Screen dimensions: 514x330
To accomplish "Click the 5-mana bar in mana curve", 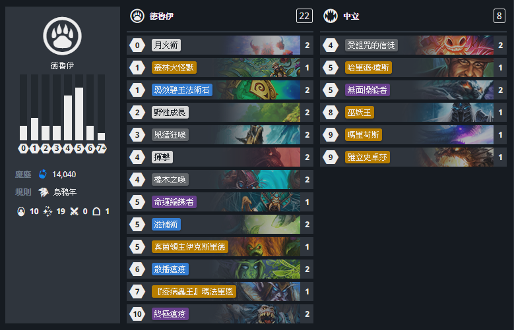I will [x=79, y=113].
